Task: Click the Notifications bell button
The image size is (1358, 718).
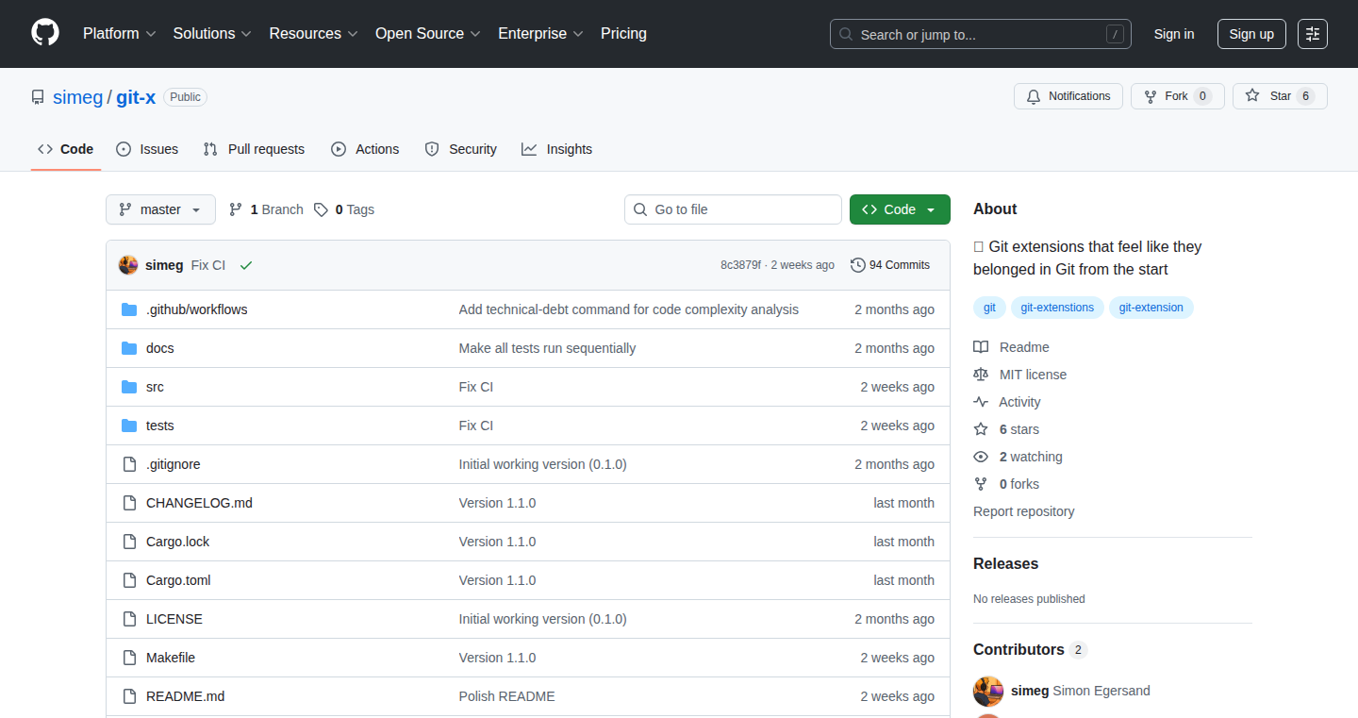Action: (x=1068, y=96)
